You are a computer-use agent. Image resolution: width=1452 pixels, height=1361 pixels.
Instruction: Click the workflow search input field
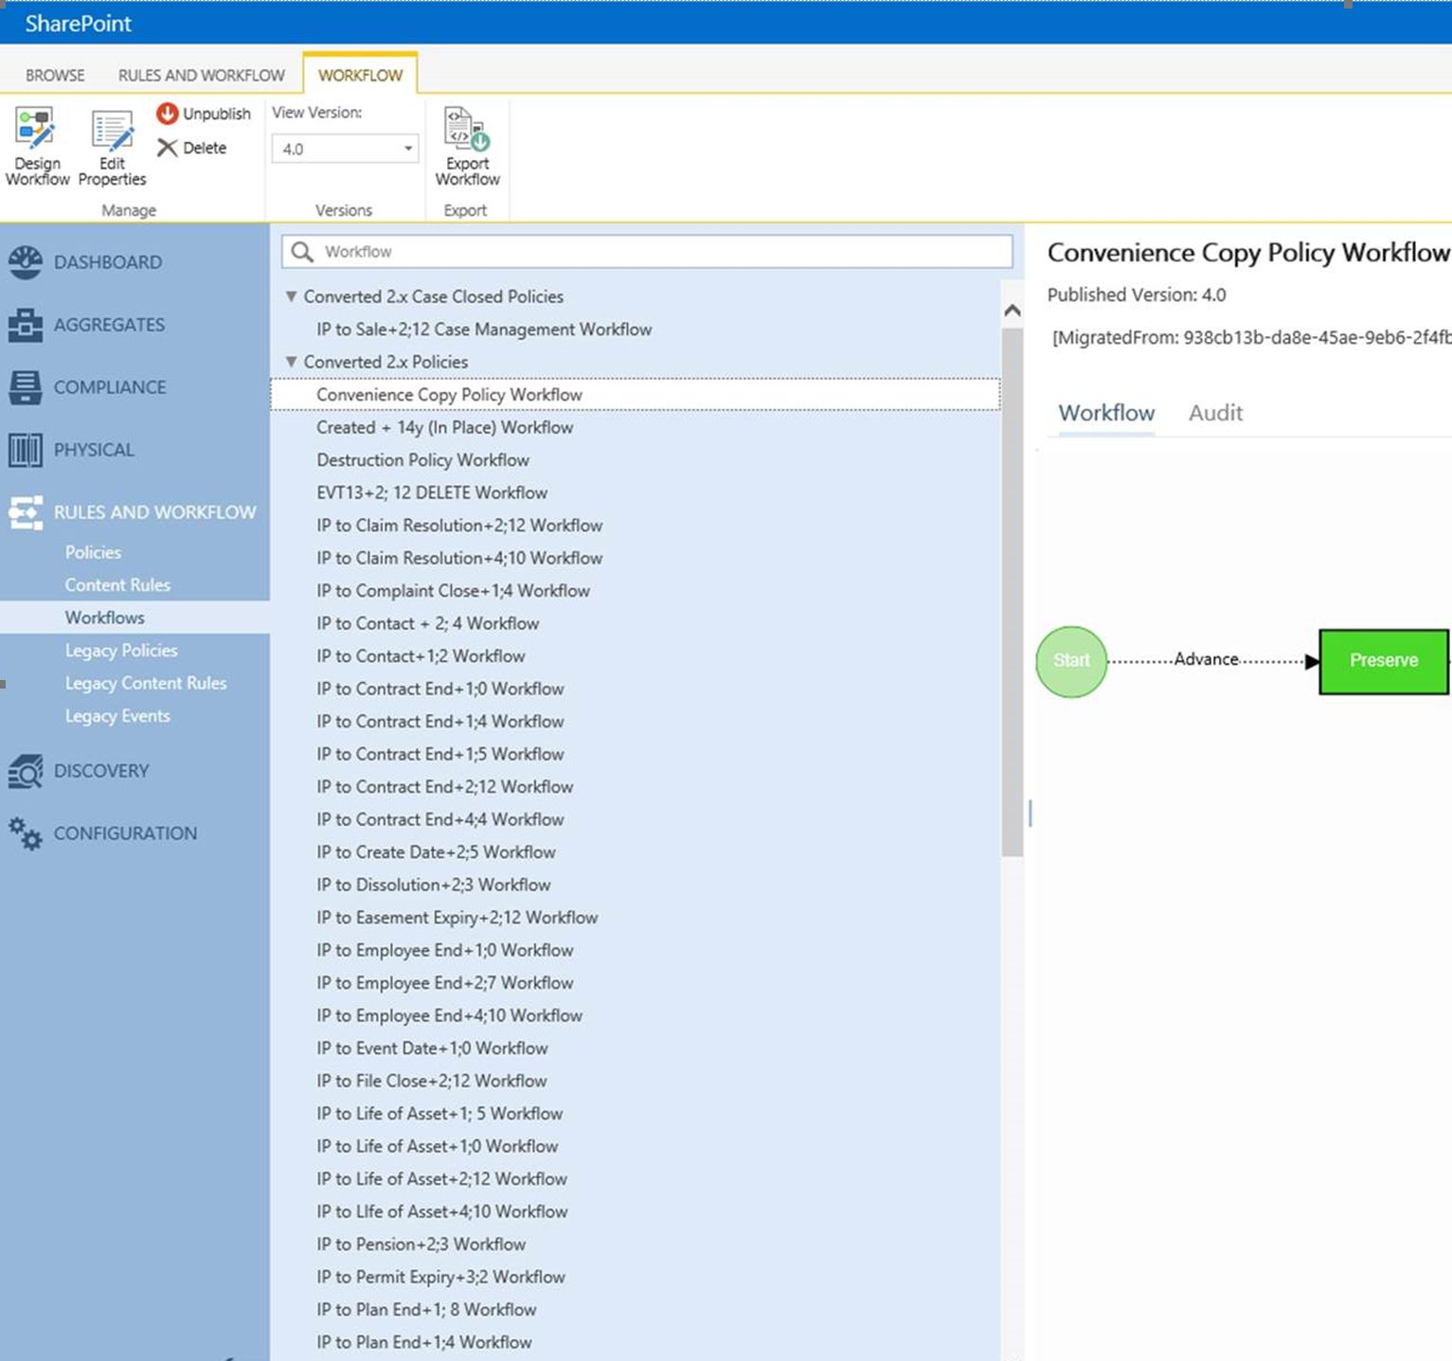click(644, 251)
